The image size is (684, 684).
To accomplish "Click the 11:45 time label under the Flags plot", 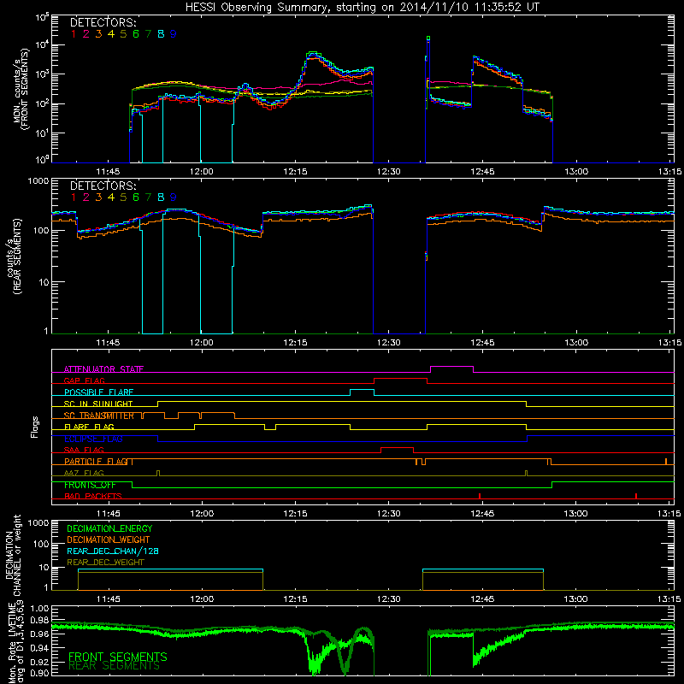I will pyautogui.click(x=108, y=514).
